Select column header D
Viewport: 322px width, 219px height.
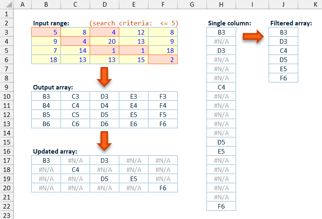(x=104, y=5)
